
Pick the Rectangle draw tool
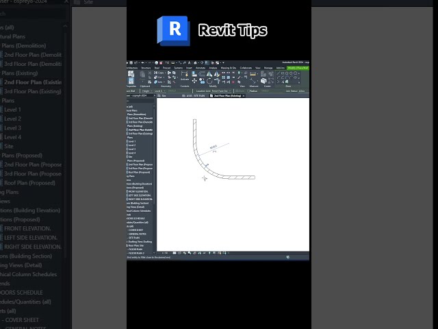click(x=283, y=73)
